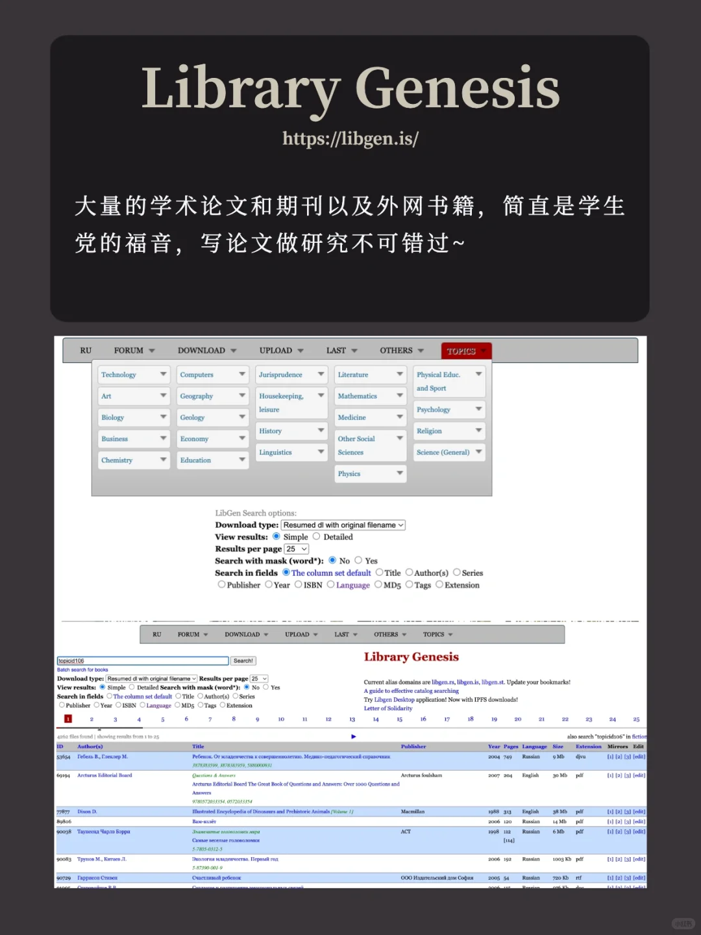
Task: Sort results by Publisher column header
Action: [413, 747]
